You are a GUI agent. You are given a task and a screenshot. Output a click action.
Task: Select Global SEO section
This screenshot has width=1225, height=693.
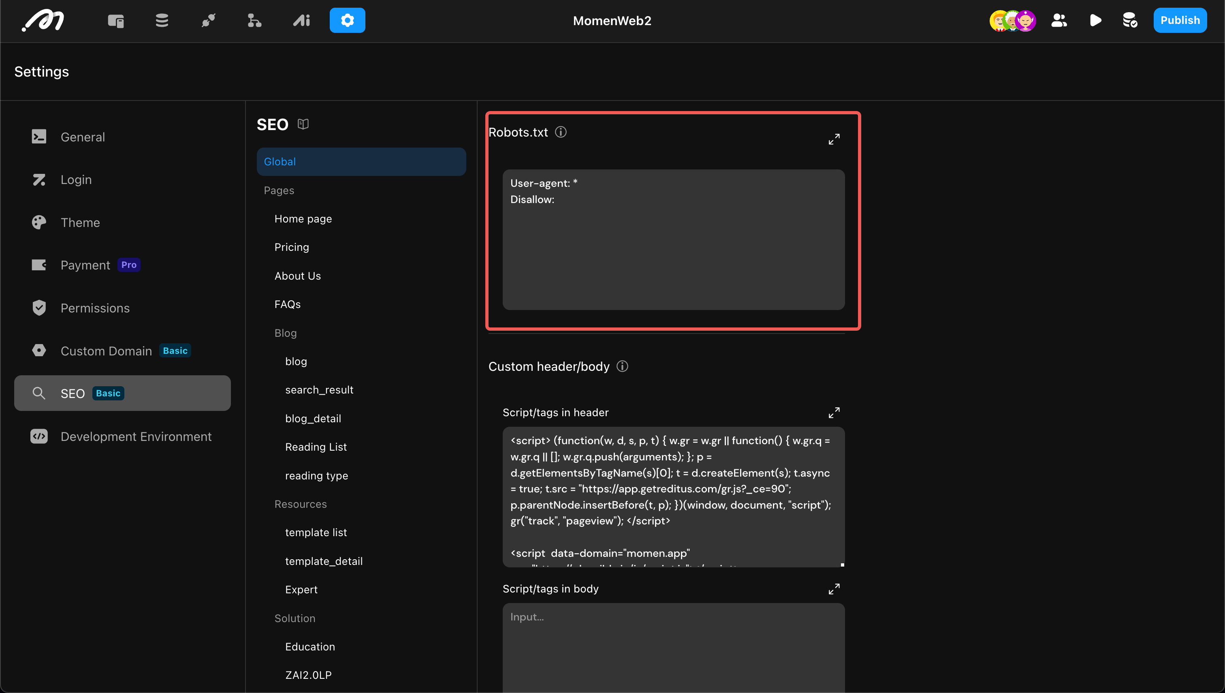pyautogui.click(x=361, y=161)
